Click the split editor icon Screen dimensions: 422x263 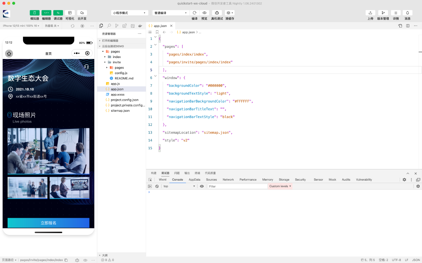(x=408, y=26)
